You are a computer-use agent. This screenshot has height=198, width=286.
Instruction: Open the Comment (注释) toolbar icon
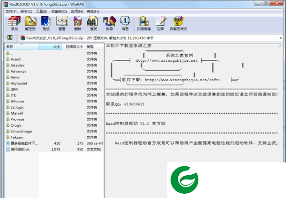tap(161, 23)
